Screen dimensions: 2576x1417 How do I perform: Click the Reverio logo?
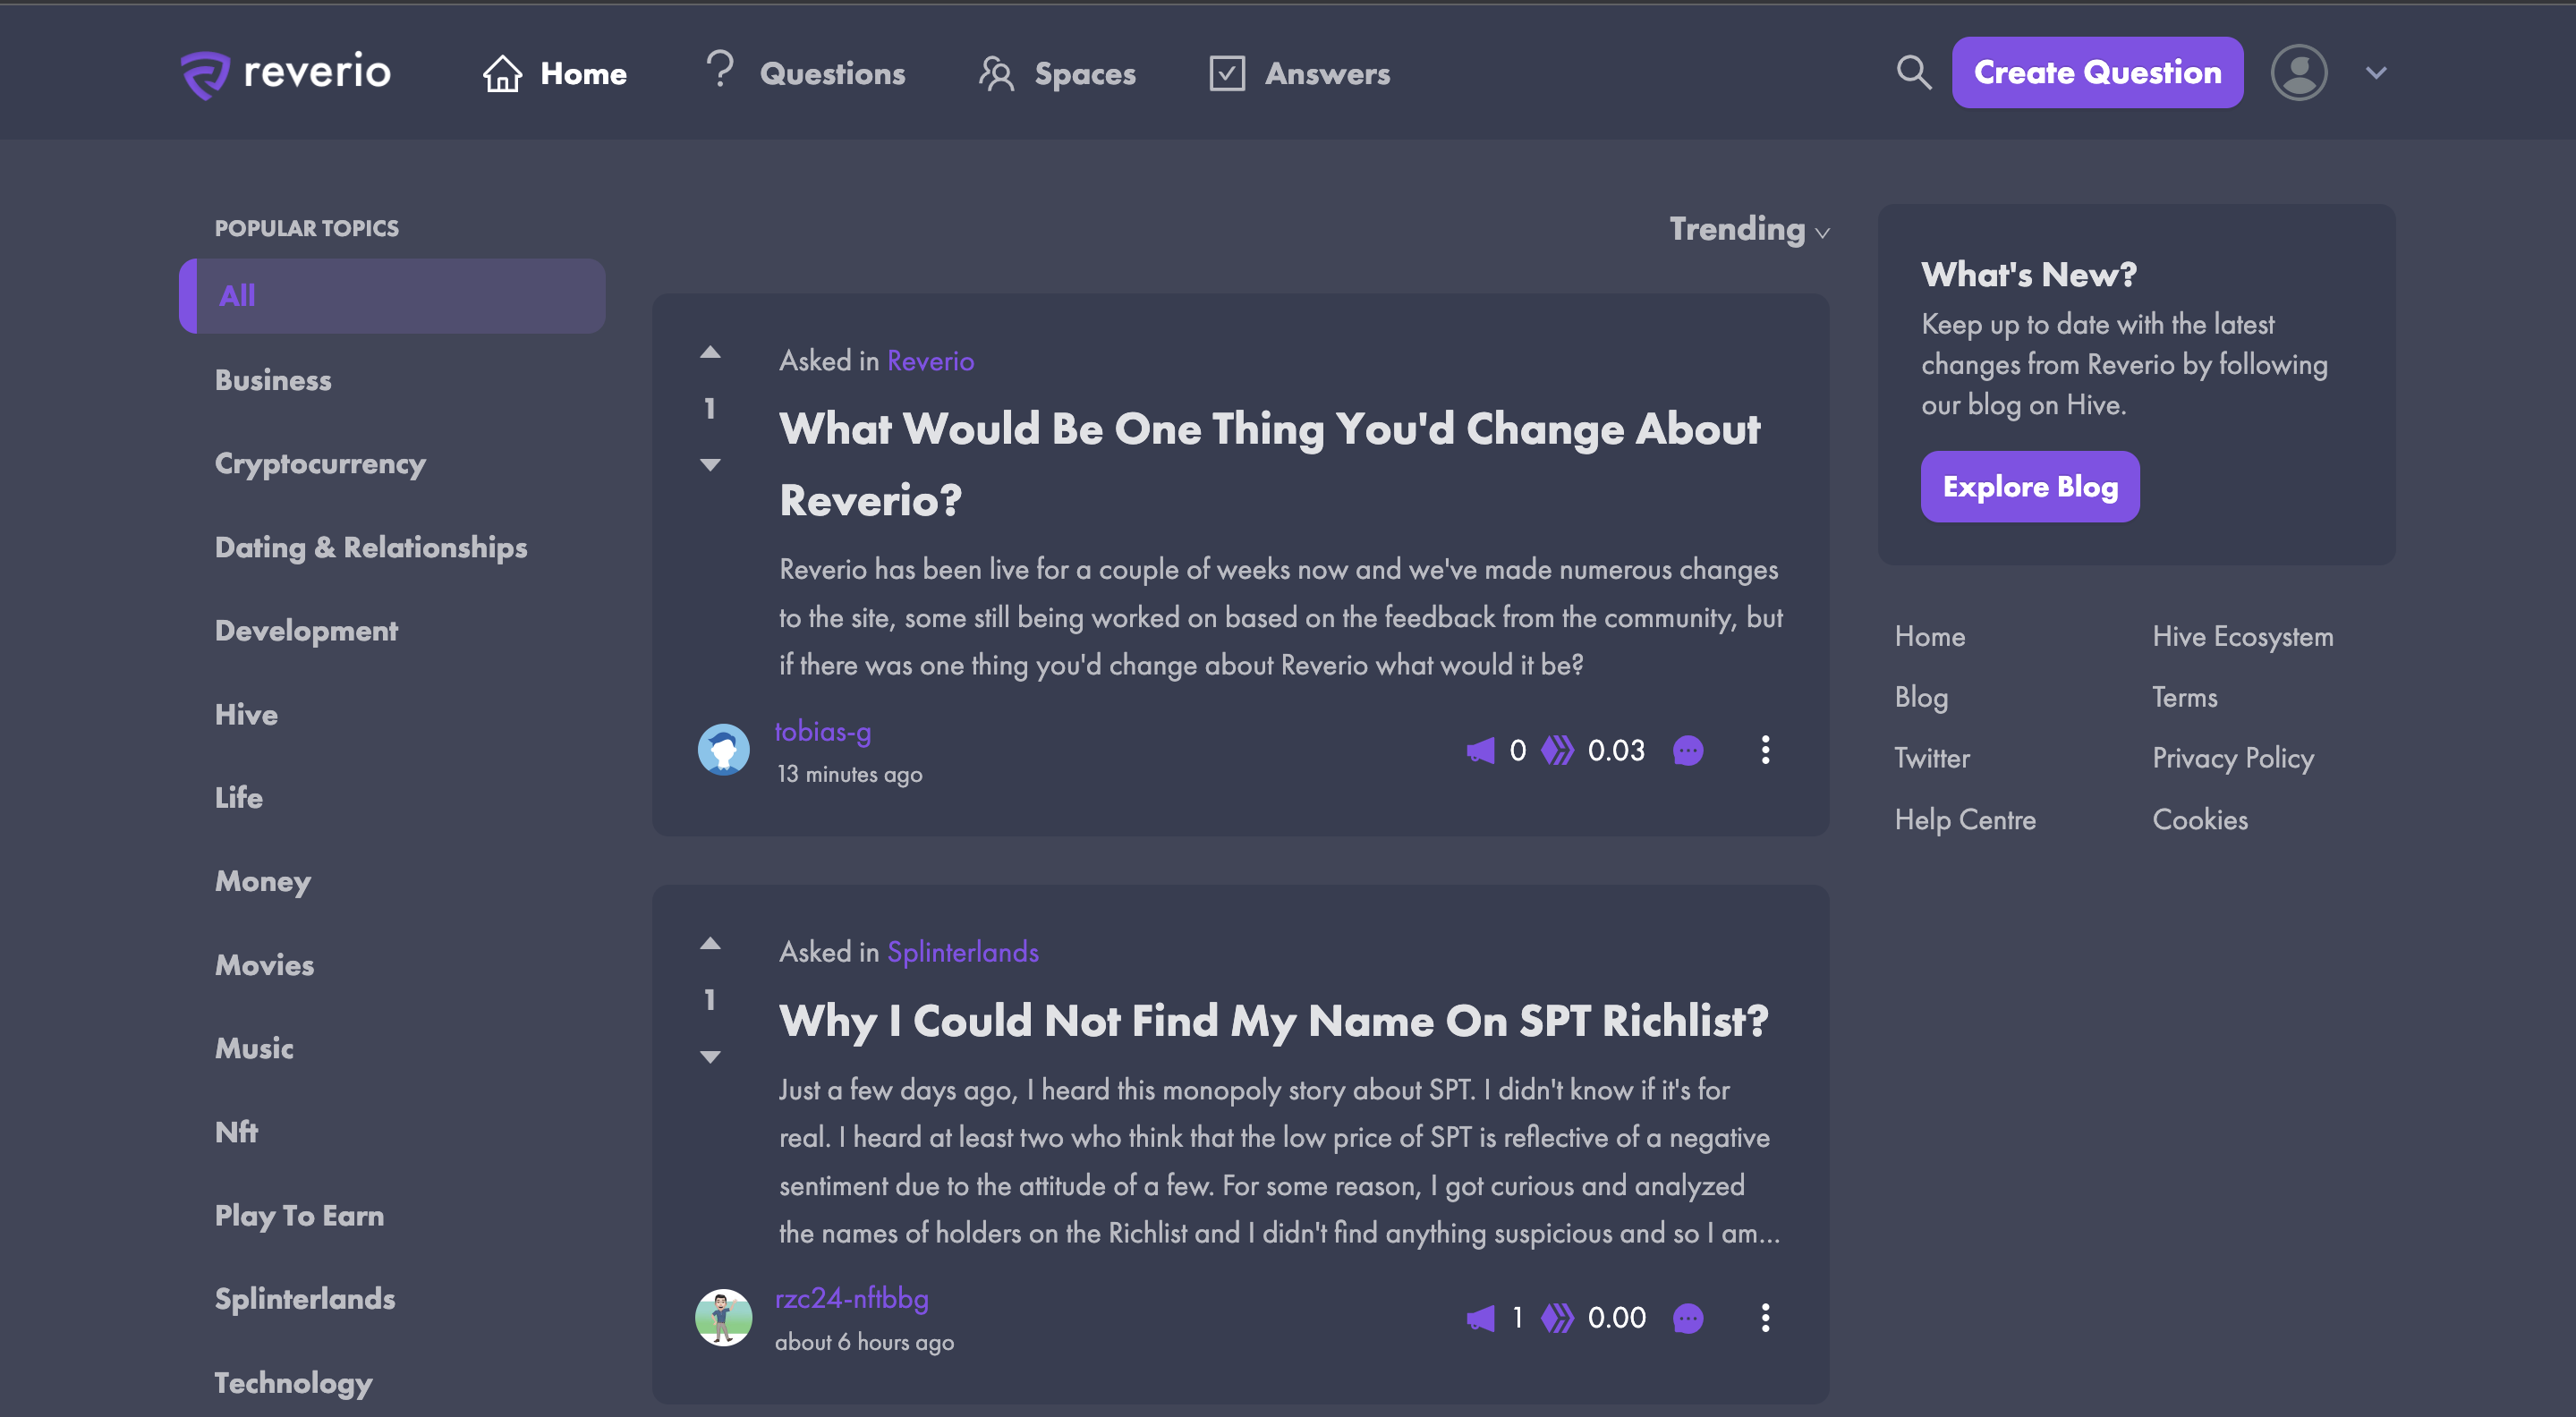[285, 73]
